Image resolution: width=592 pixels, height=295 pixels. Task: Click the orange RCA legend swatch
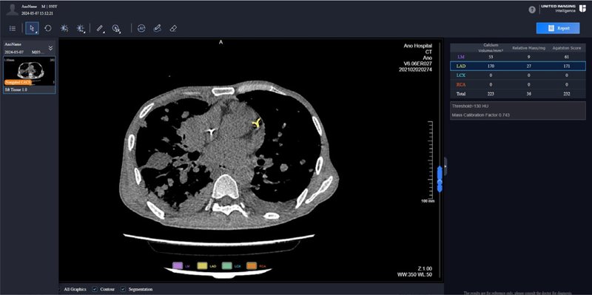pyautogui.click(x=252, y=265)
